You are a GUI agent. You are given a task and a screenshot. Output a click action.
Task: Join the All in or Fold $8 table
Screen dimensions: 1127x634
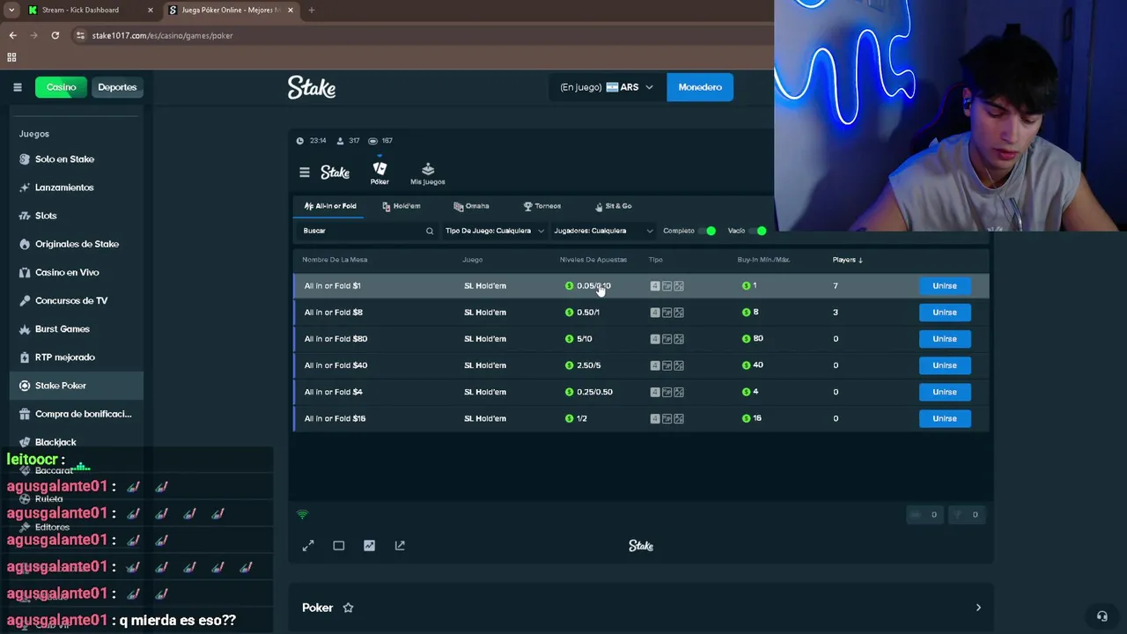point(945,312)
